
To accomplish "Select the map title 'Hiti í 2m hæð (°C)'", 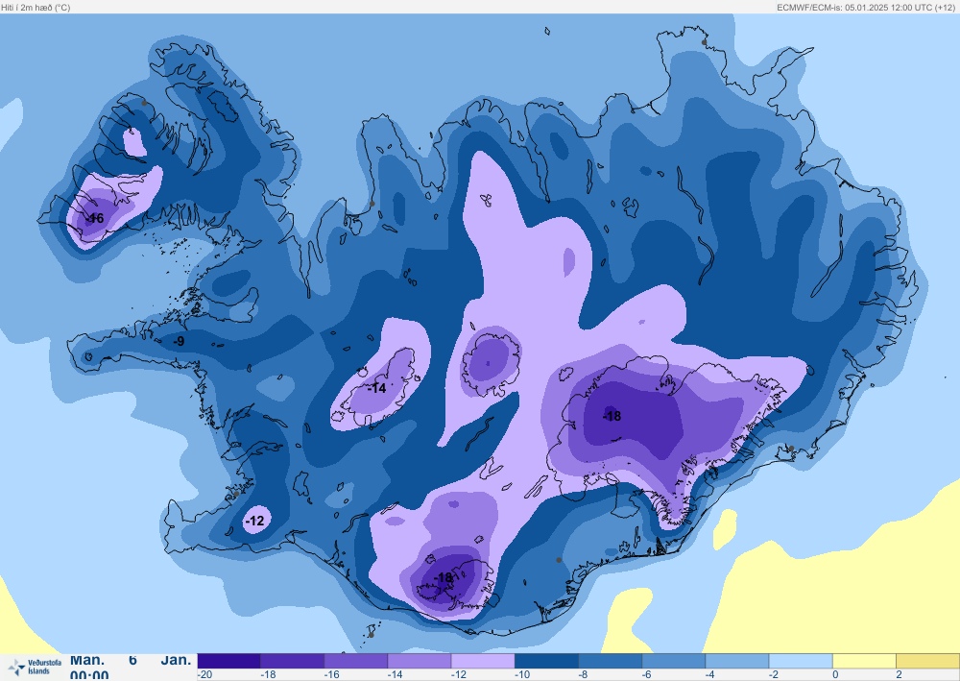I will (x=36, y=8).
